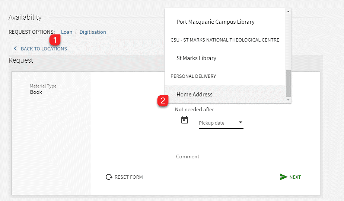Click the red step 1 marker badge
344x201 pixels.
click(x=55, y=40)
